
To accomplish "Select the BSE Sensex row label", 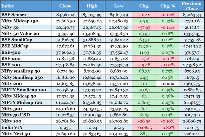I will pos(14,15).
